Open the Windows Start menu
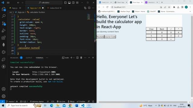Viewport: 193px width, 108px height. click(3, 105)
